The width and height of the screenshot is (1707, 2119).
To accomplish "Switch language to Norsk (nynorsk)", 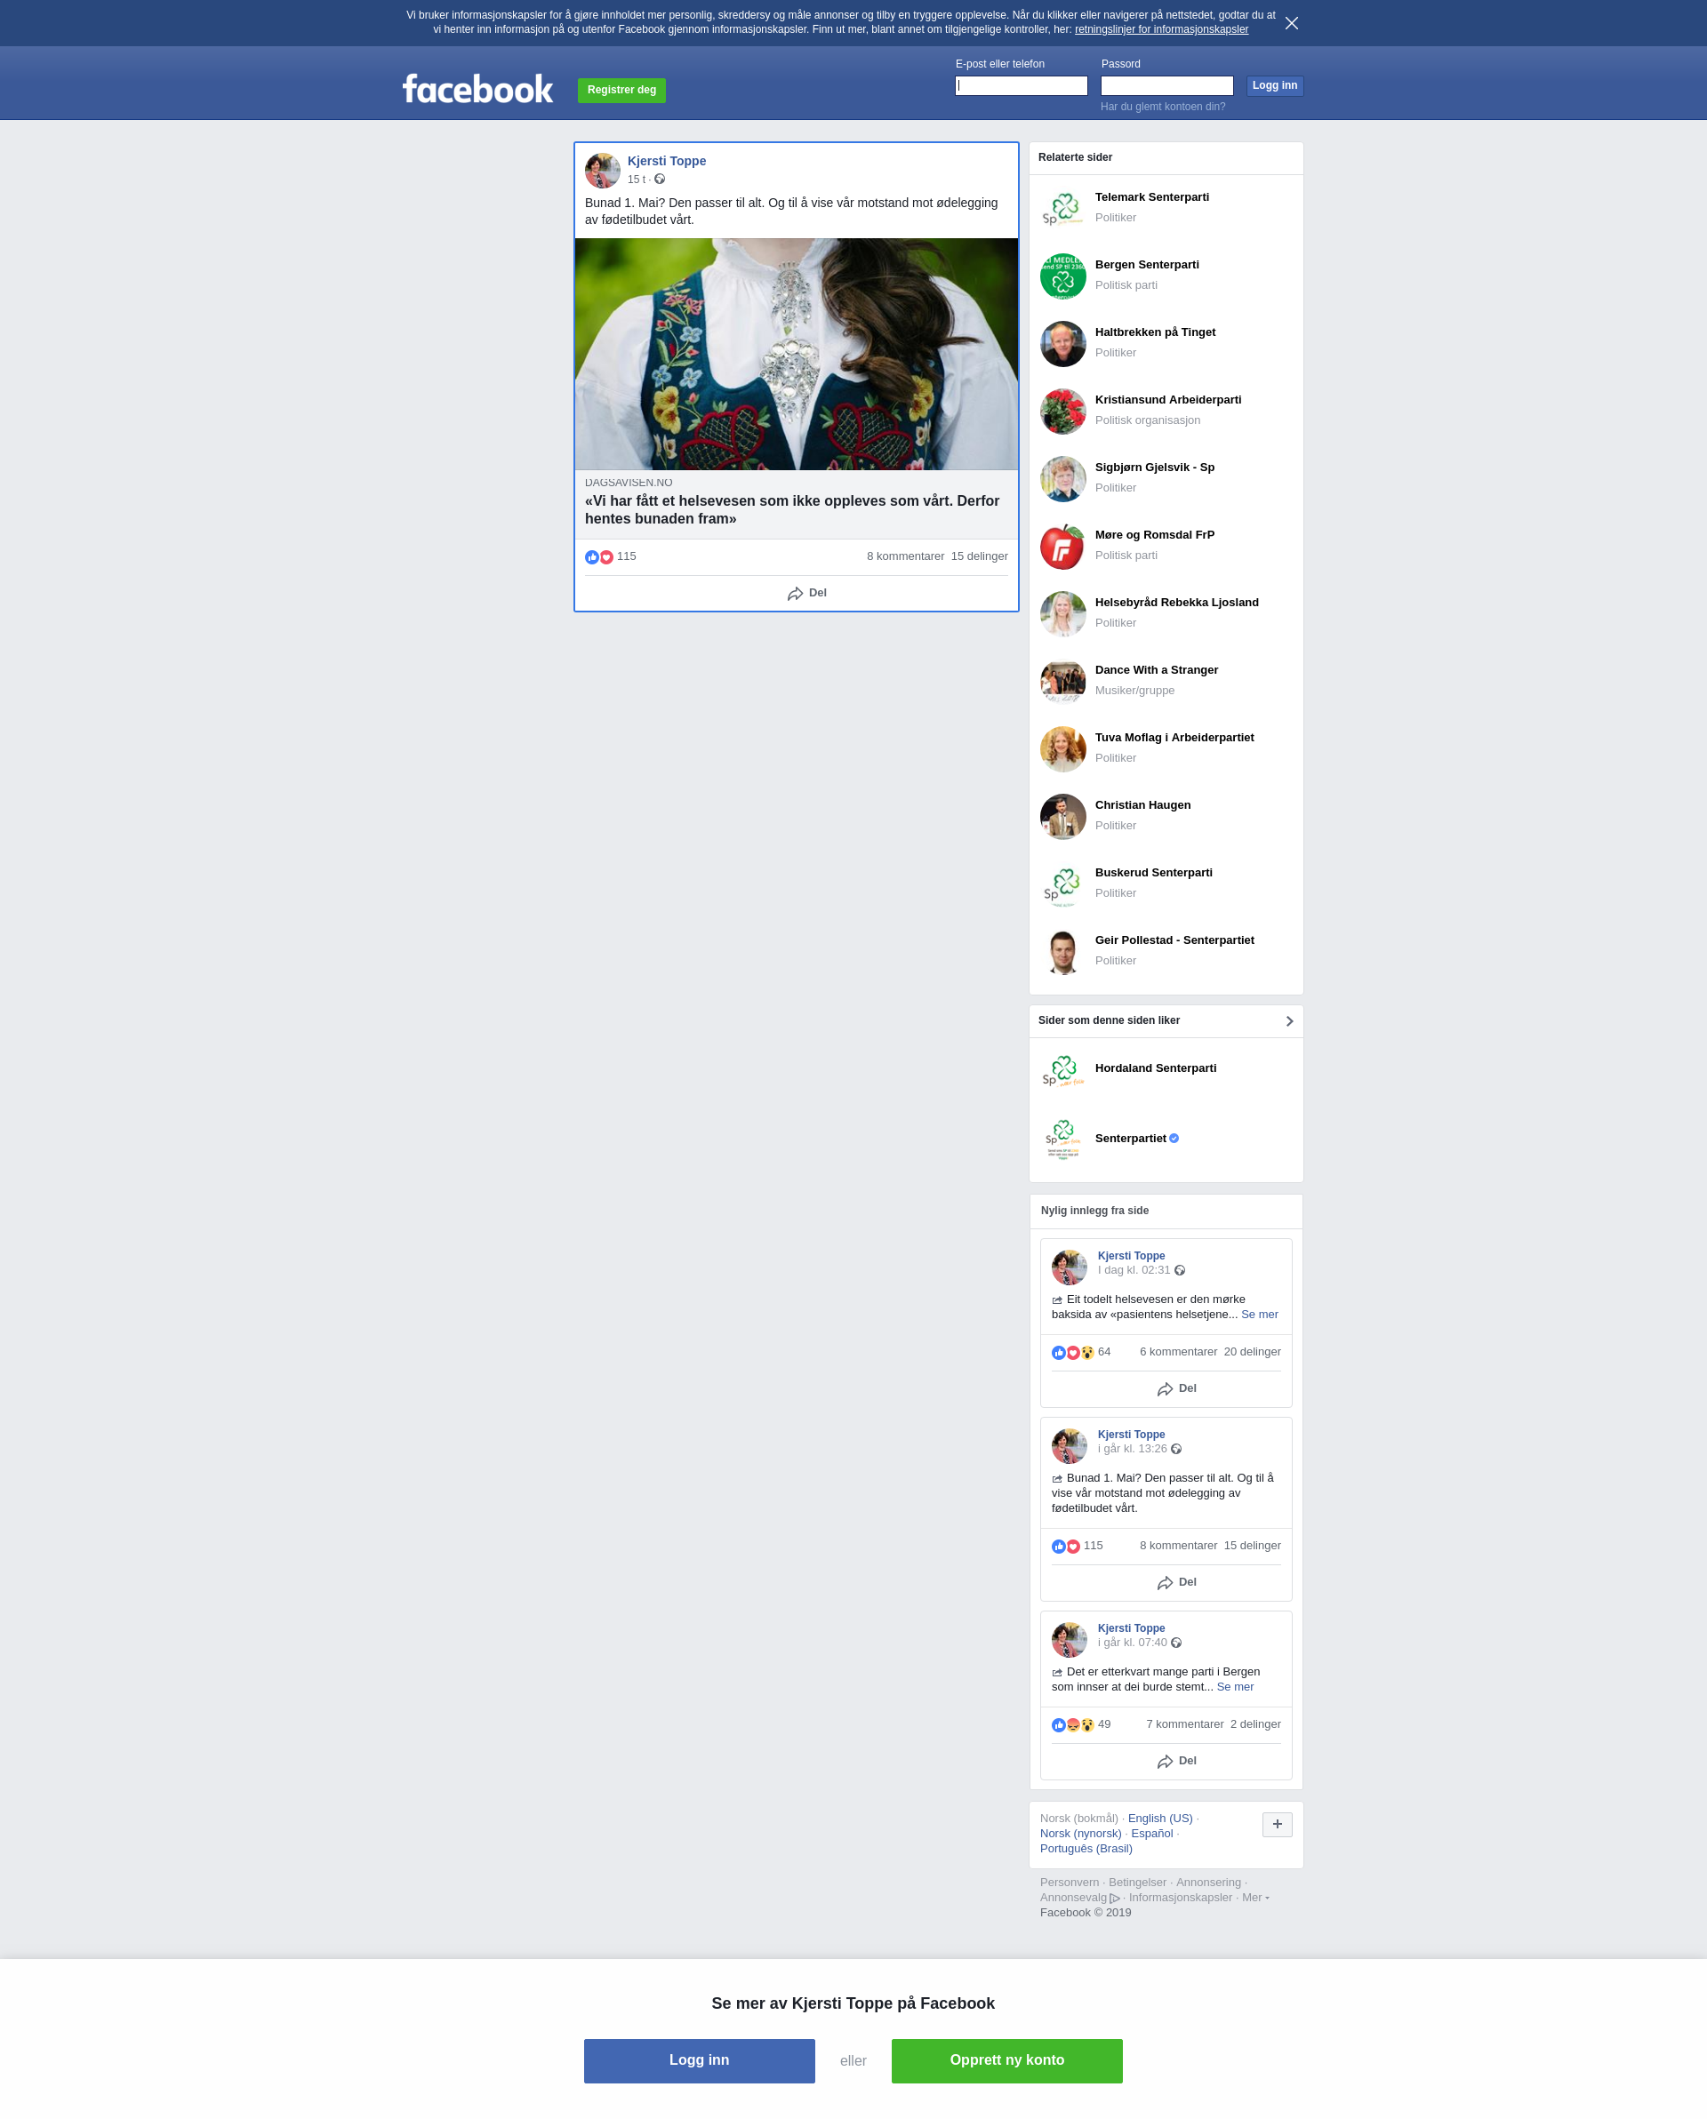I will click(1080, 1833).
